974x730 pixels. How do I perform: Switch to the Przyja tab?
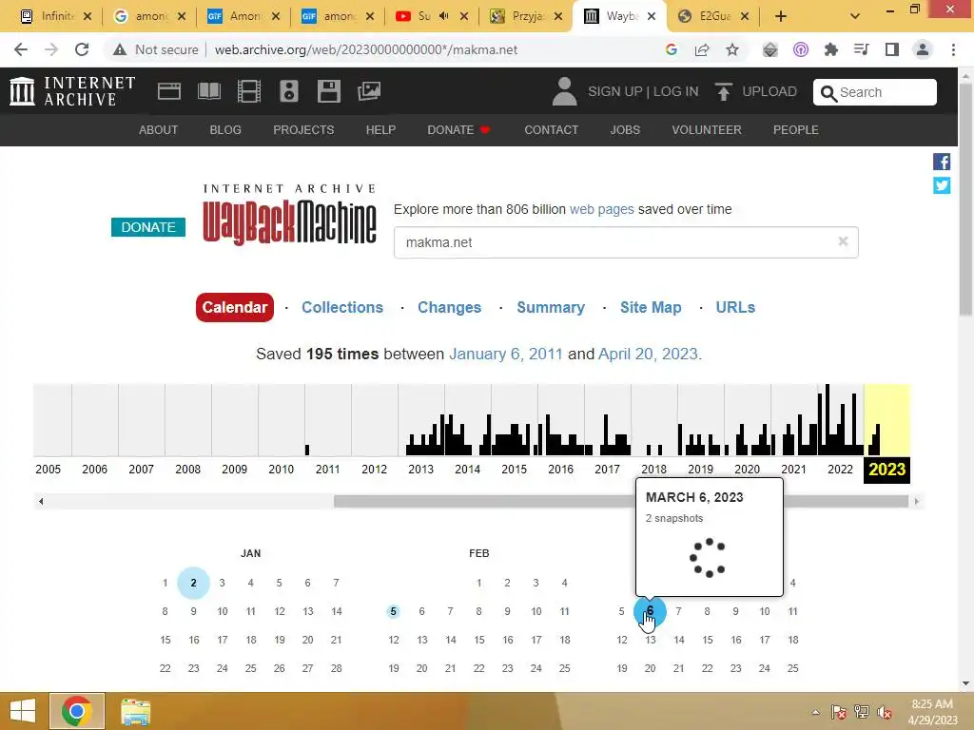click(x=525, y=16)
